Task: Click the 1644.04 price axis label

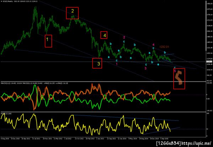Action: (209, 26)
